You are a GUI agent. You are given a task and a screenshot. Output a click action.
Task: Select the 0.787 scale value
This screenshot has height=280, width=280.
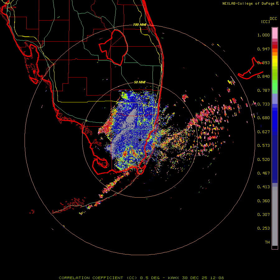point(264,90)
